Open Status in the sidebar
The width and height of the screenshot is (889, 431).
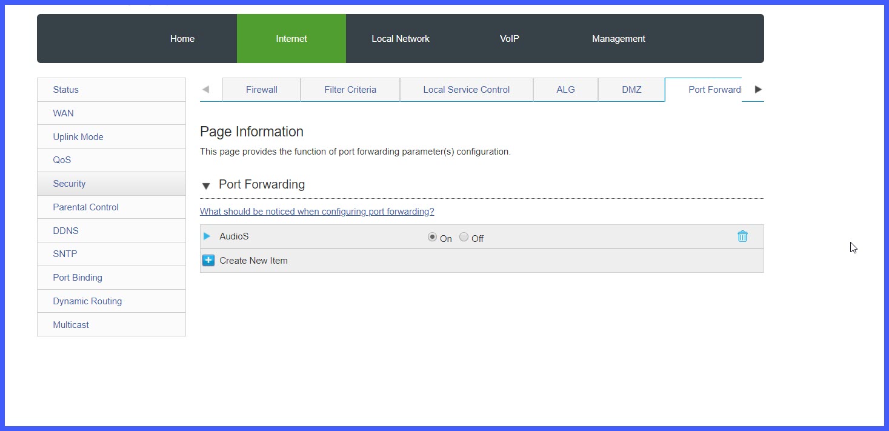pyautogui.click(x=112, y=90)
